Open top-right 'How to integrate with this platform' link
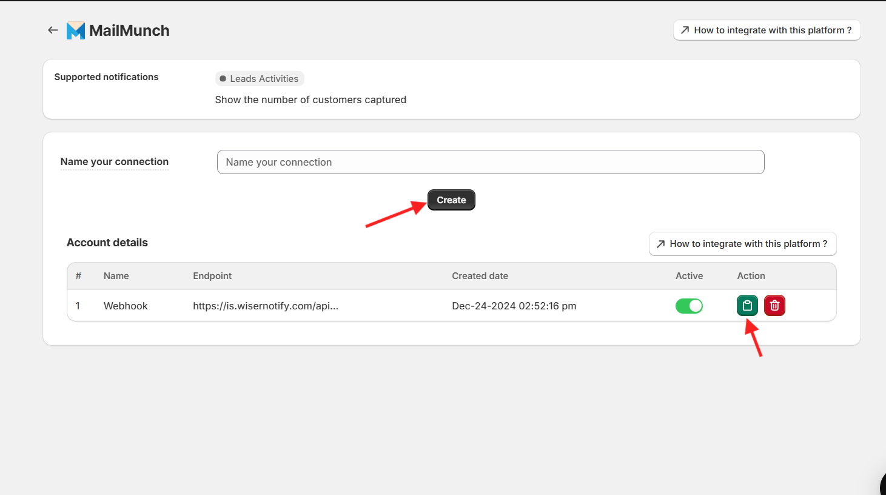This screenshot has height=495, width=886. pos(767,30)
